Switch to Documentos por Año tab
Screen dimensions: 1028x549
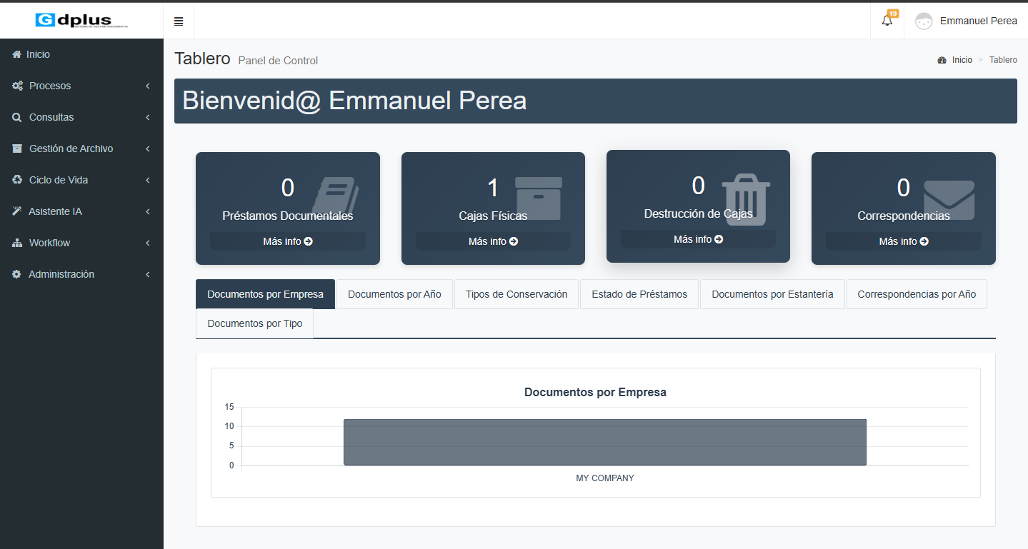(394, 294)
